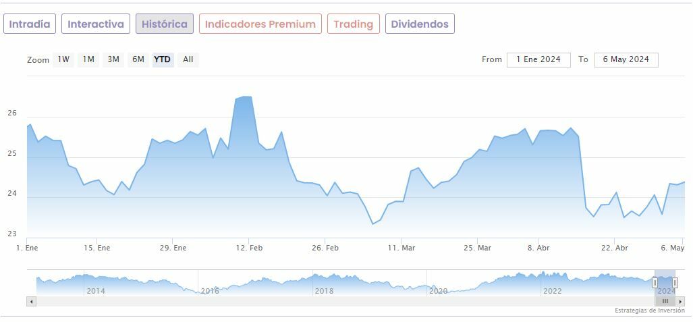Click the right range handle in navigator

(x=675, y=282)
